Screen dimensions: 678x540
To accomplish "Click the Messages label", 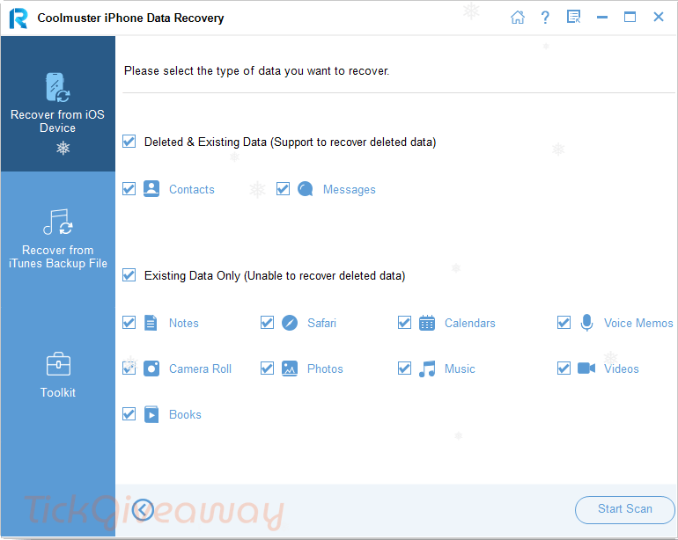I will [x=350, y=190].
